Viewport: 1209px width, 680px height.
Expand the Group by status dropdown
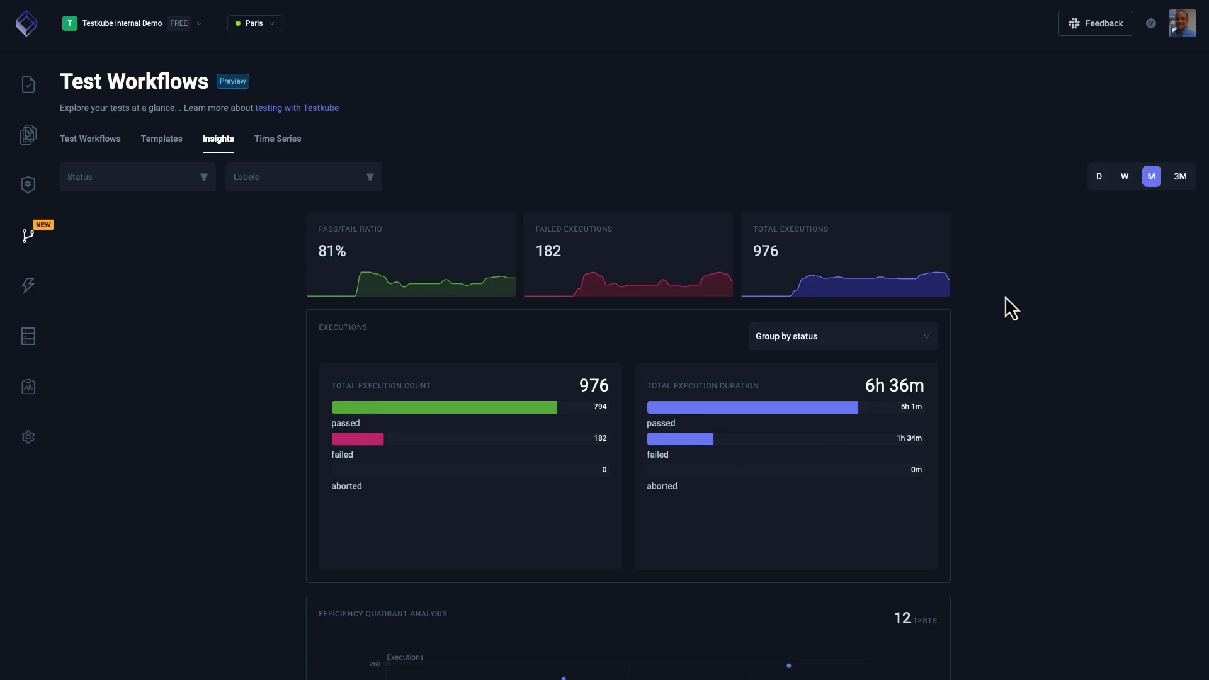[x=843, y=336]
